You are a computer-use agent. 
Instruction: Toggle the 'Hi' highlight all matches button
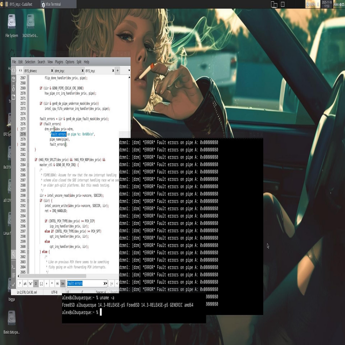pos(57,283)
